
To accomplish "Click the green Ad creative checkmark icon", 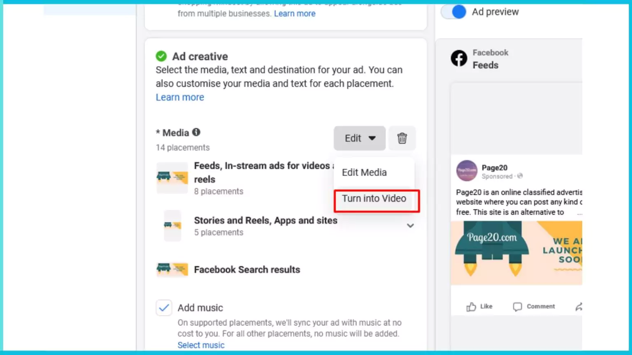I will click(161, 56).
